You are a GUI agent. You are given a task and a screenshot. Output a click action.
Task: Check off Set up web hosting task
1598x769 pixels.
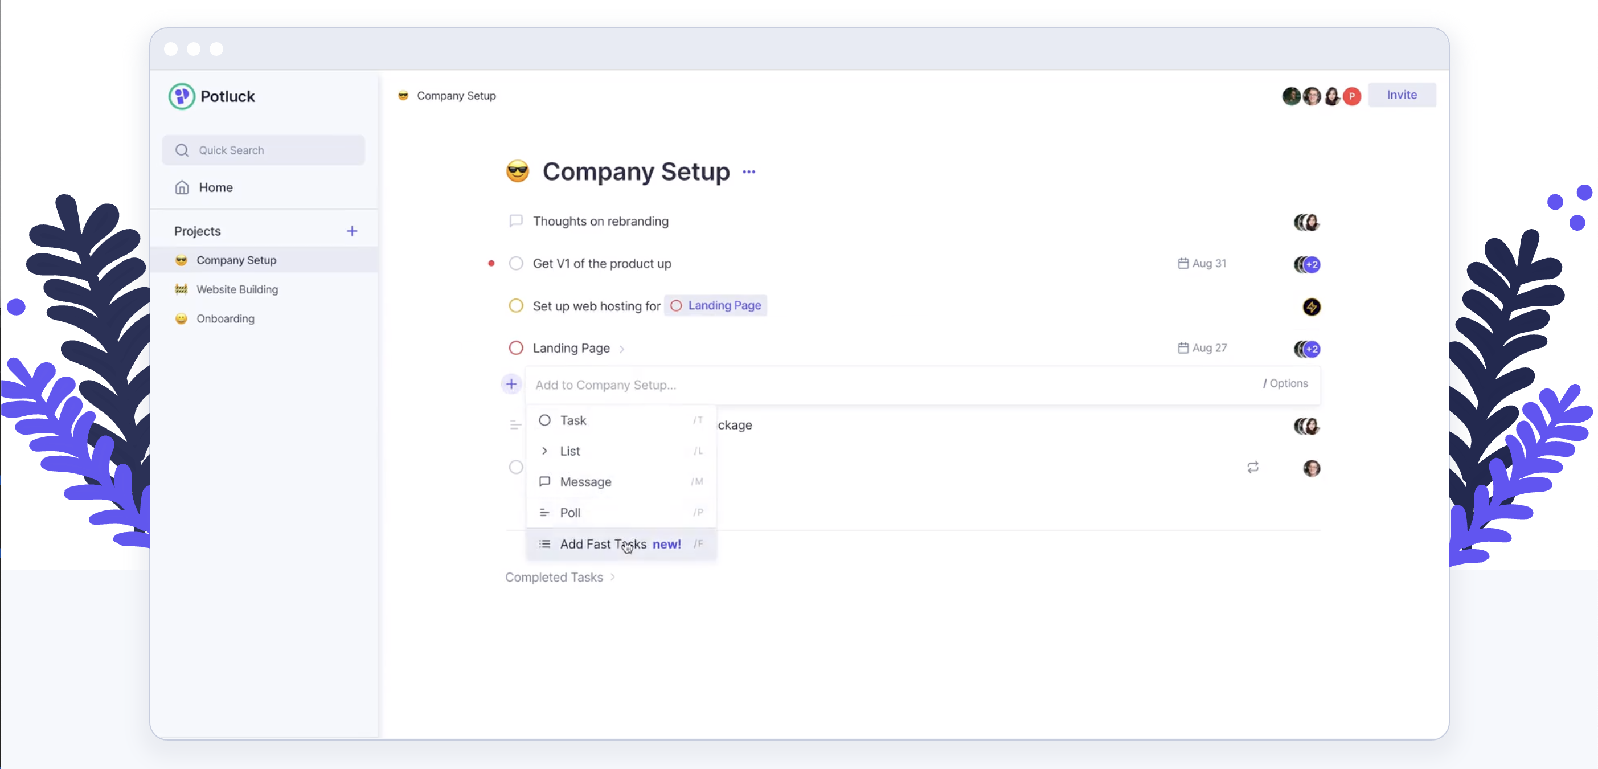(515, 305)
